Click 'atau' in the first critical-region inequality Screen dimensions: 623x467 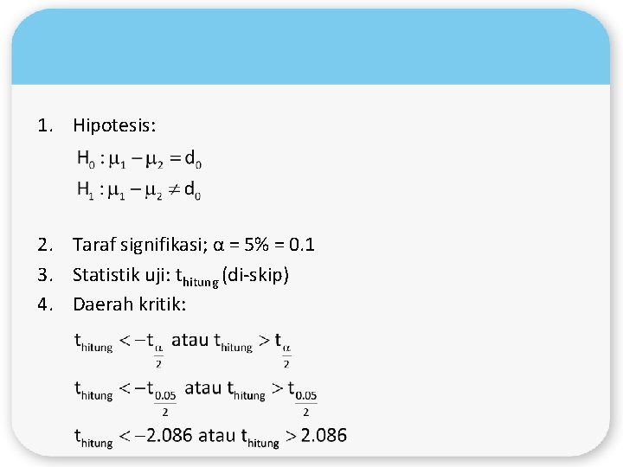[x=189, y=340]
